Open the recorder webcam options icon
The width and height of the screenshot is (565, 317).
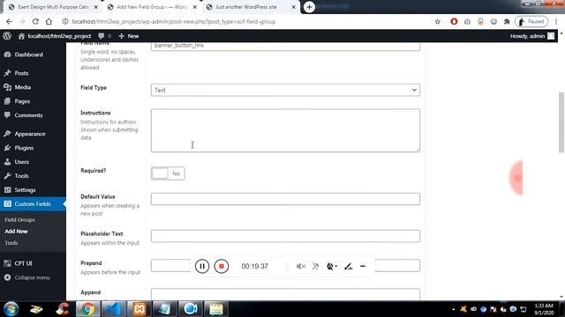coord(331,266)
